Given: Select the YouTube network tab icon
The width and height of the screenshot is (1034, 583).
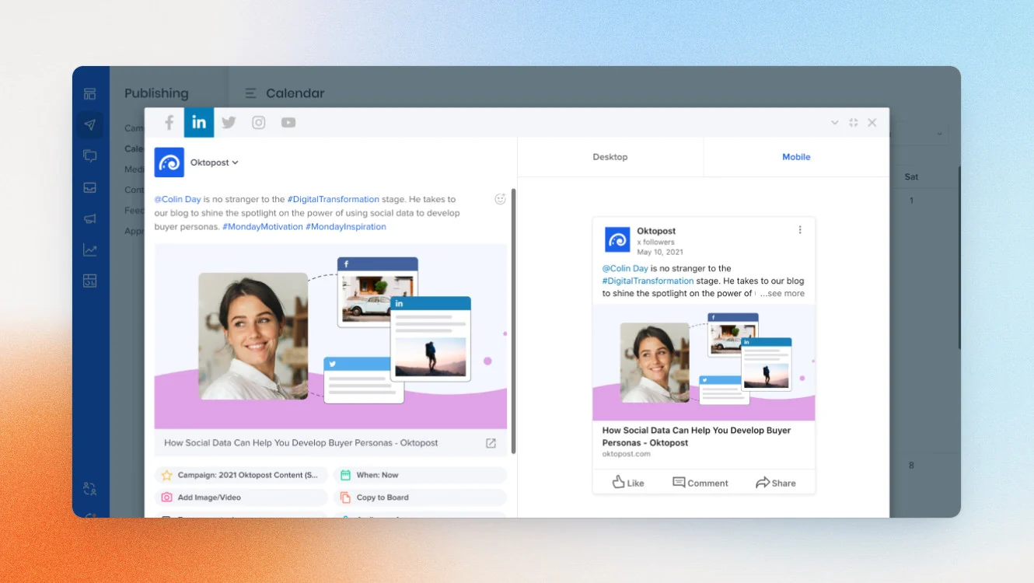Looking at the screenshot, I should click(288, 123).
